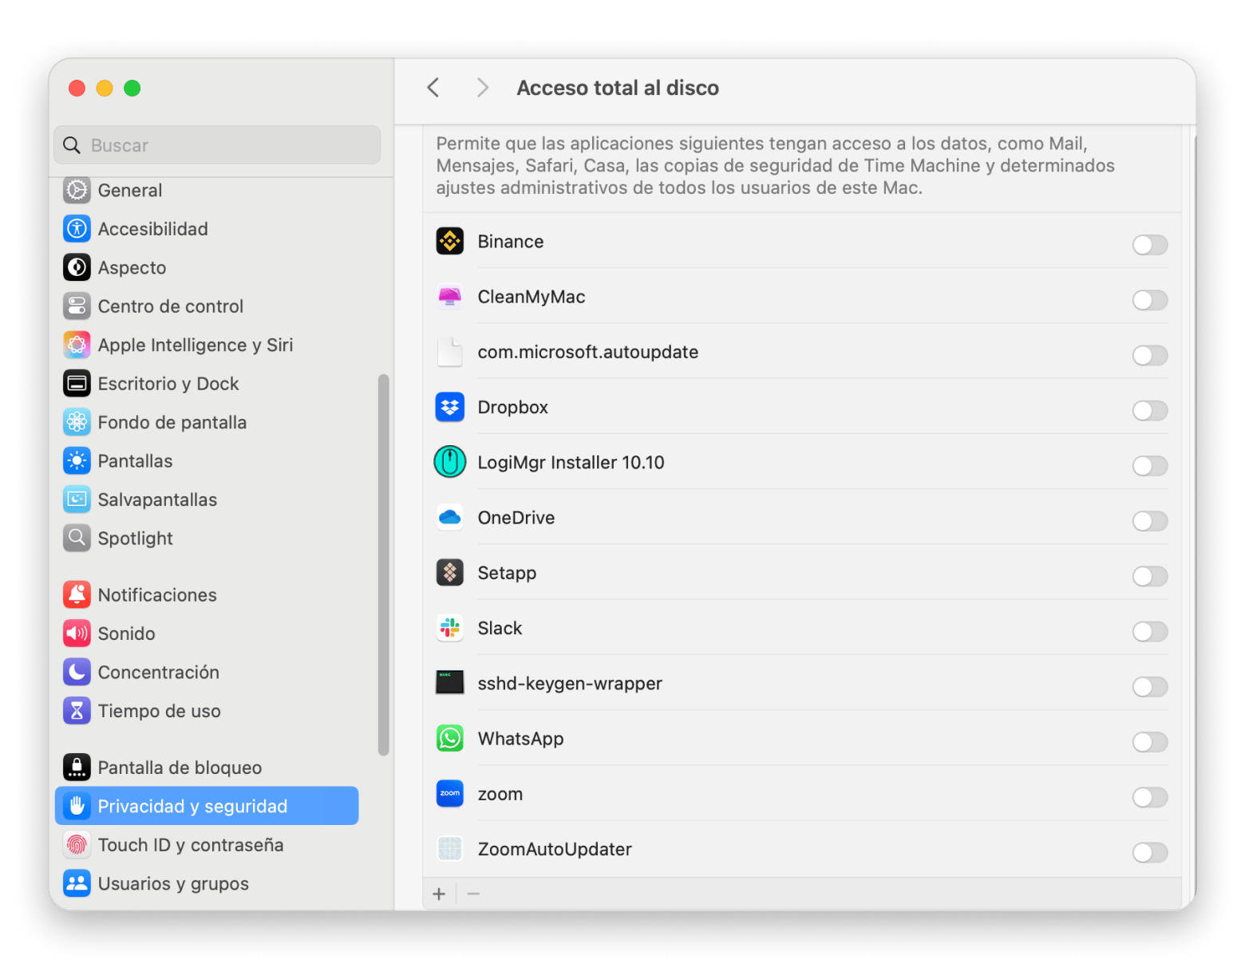Image resolution: width=1245 pixels, height=975 pixels.
Task: Click the Buscar search field
Action: click(x=217, y=145)
